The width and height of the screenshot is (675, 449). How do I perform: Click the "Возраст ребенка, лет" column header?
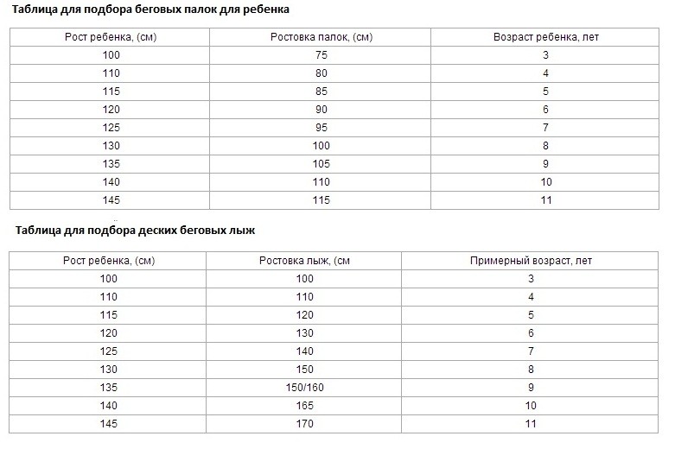[x=545, y=37]
